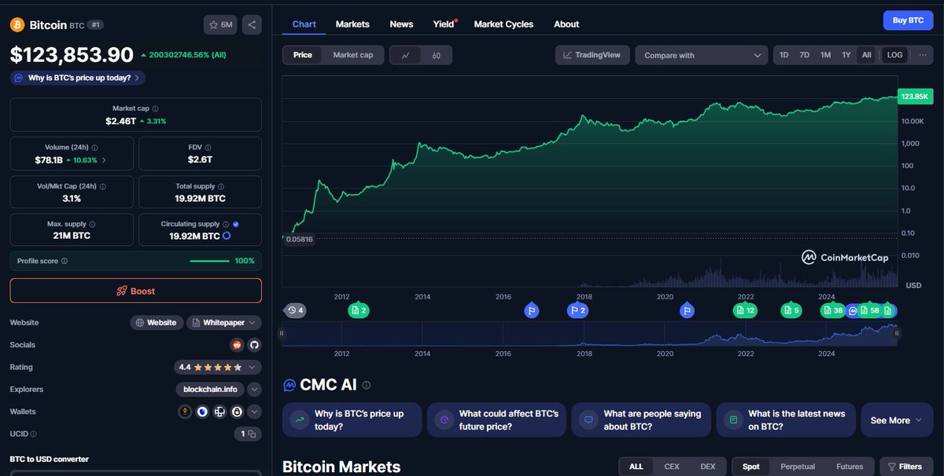
Task: Add Bitcoin to watchlist via star button
Action: coord(220,25)
